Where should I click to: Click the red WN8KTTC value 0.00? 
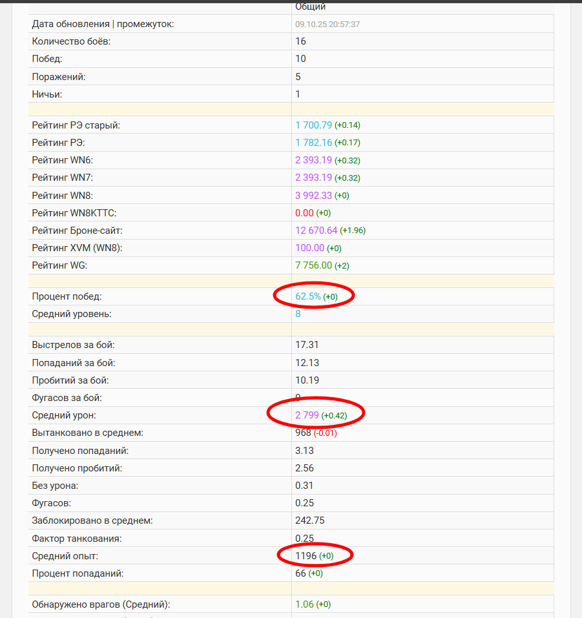click(x=304, y=212)
